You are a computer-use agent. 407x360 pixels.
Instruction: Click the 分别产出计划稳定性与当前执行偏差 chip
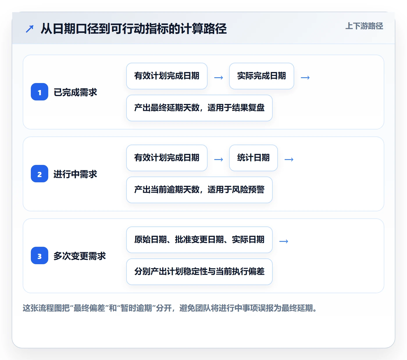(199, 272)
